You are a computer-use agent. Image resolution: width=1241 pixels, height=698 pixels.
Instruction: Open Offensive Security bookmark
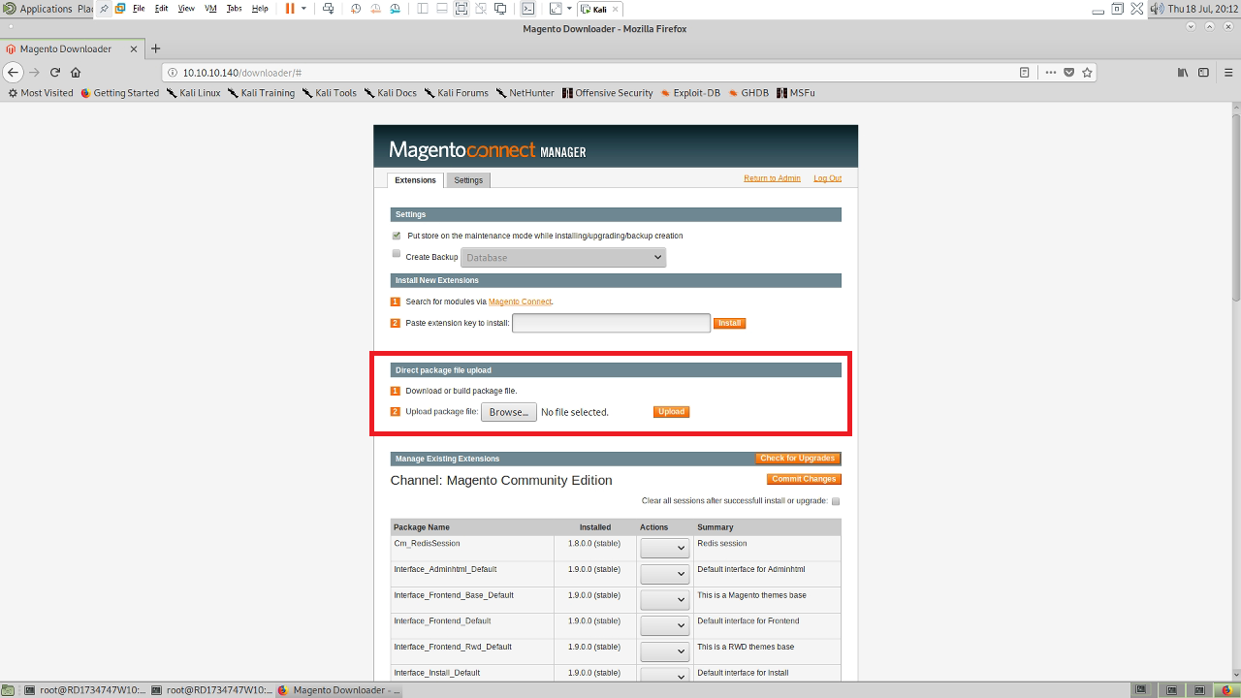pyautogui.click(x=608, y=93)
